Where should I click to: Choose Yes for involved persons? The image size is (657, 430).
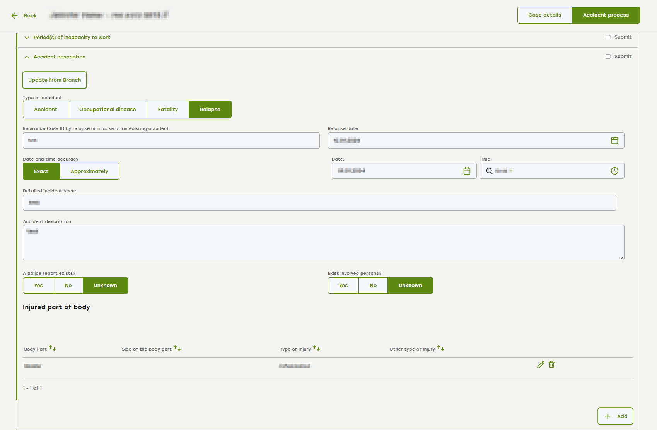tap(343, 286)
